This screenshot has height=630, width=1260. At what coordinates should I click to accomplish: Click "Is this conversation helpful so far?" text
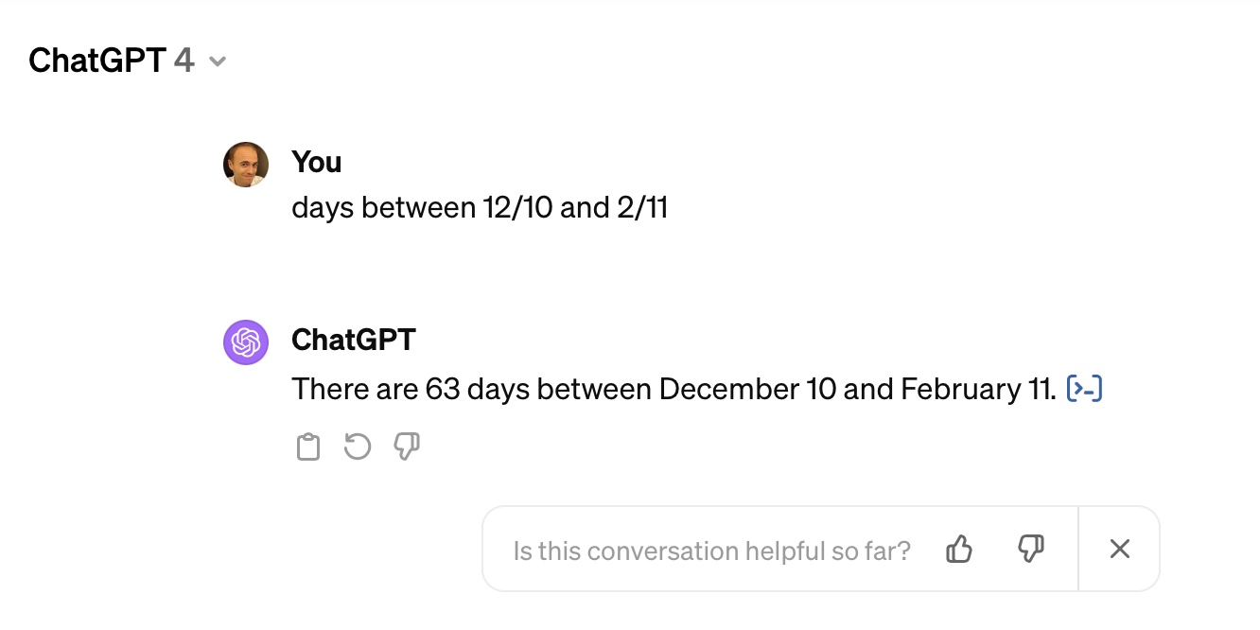[711, 551]
